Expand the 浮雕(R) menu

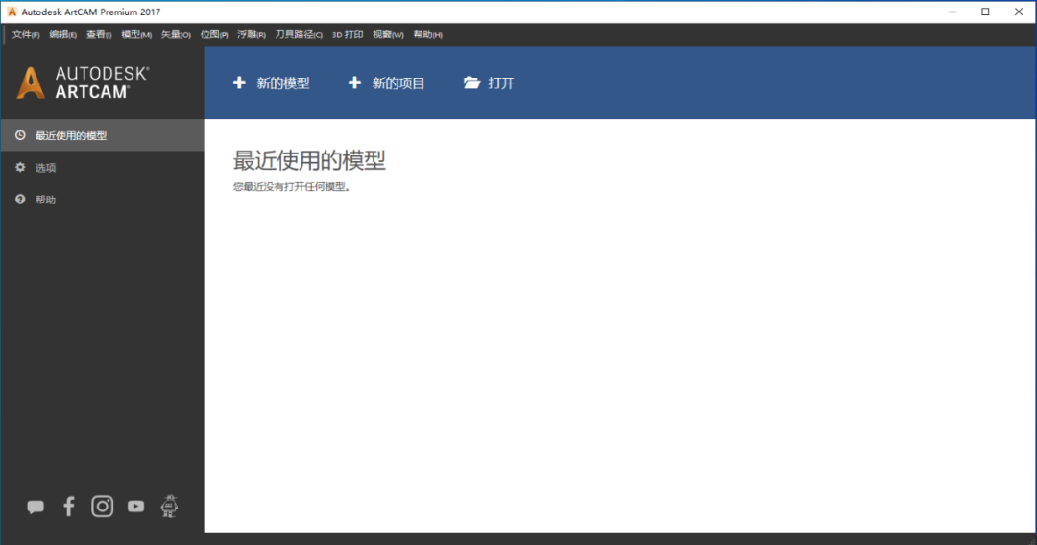click(252, 35)
